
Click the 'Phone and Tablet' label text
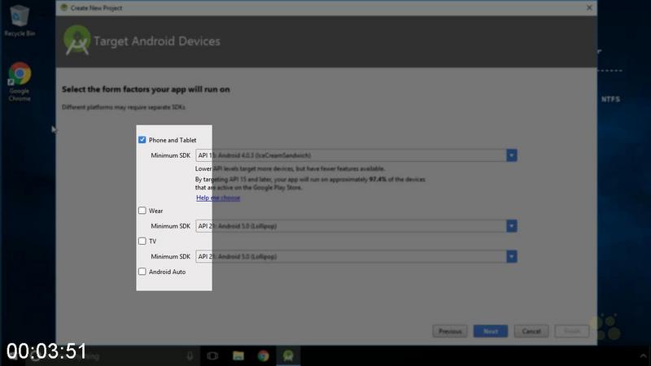point(173,140)
